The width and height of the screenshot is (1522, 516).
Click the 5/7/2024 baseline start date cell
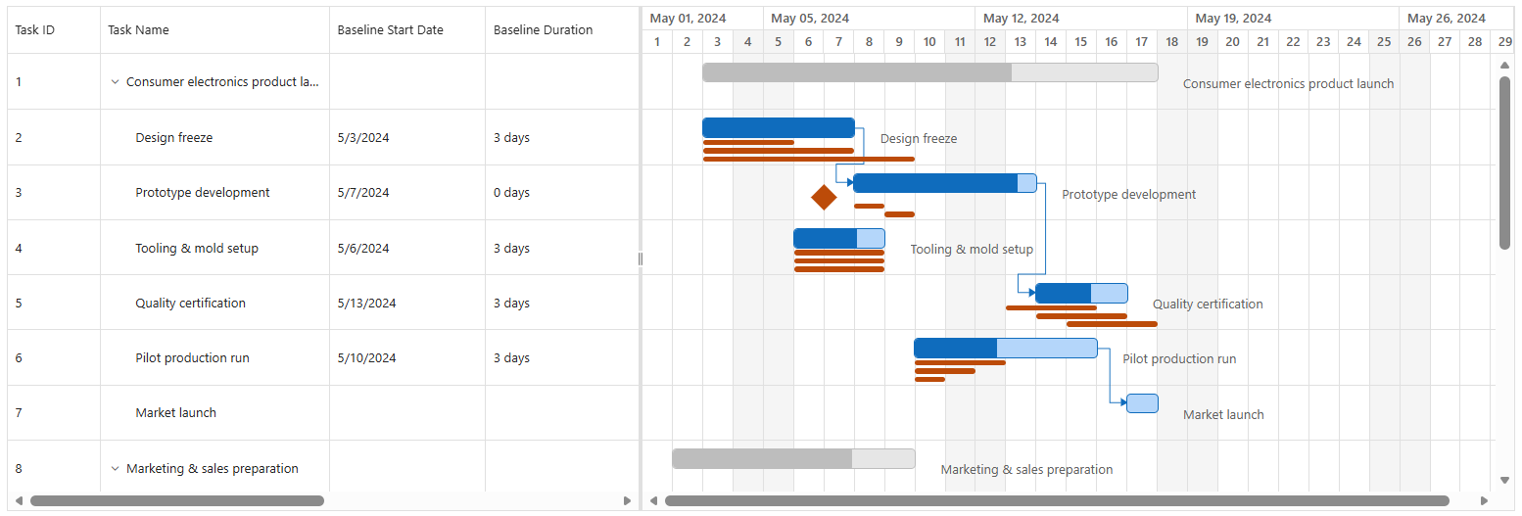(407, 193)
